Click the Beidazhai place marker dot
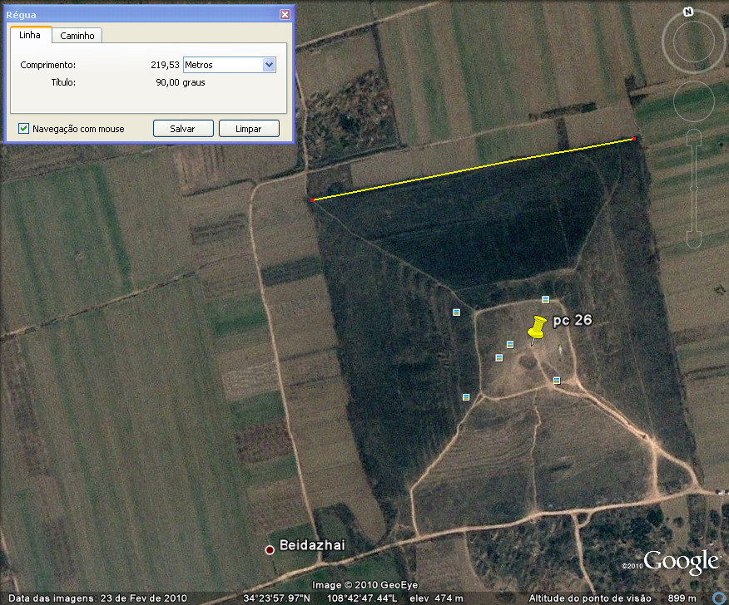This screenshot has width=729, height=605. click(x=270, y=550)
